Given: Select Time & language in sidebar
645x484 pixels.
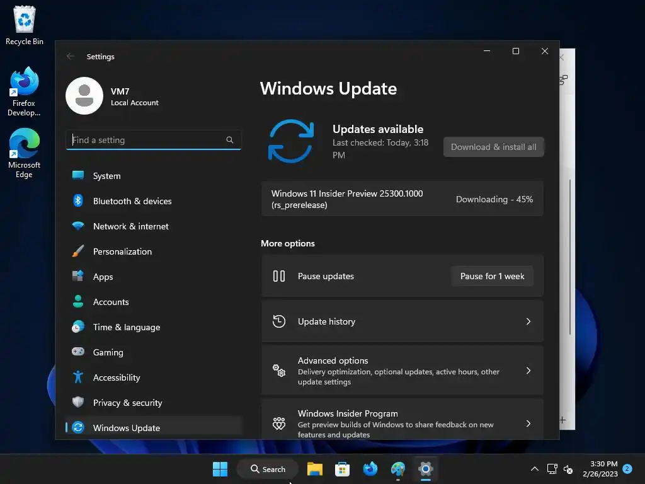Looking at the screenshot, I should click(x=154, y=327).
